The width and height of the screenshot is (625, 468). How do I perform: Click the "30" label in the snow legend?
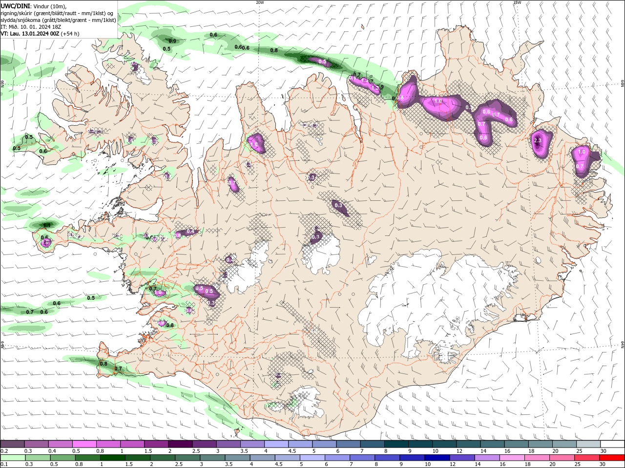pyautogui.click(x=604, y=451)
